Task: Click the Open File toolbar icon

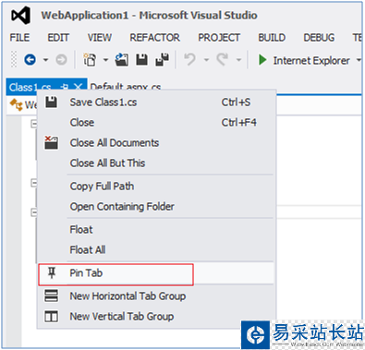Action: 122,60
